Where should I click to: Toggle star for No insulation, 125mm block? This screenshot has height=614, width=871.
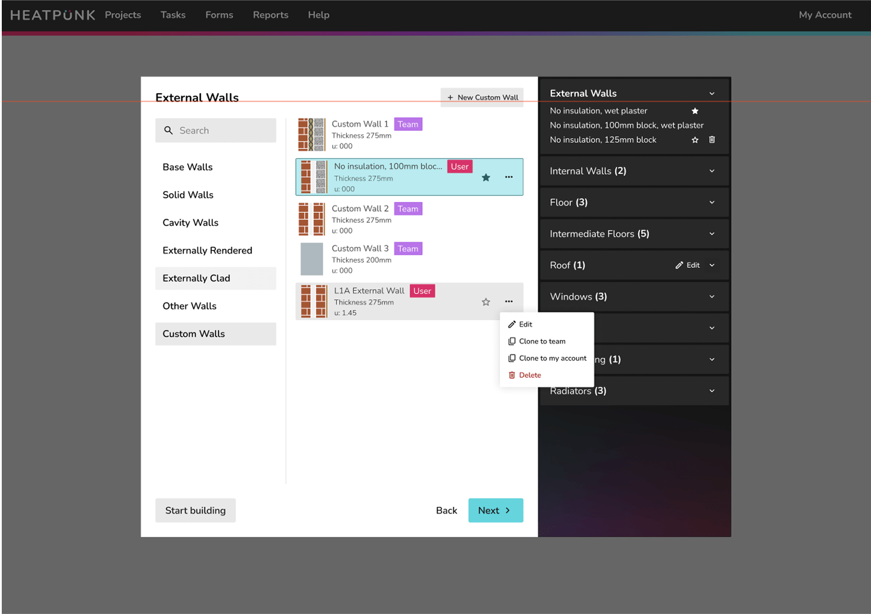695,140
